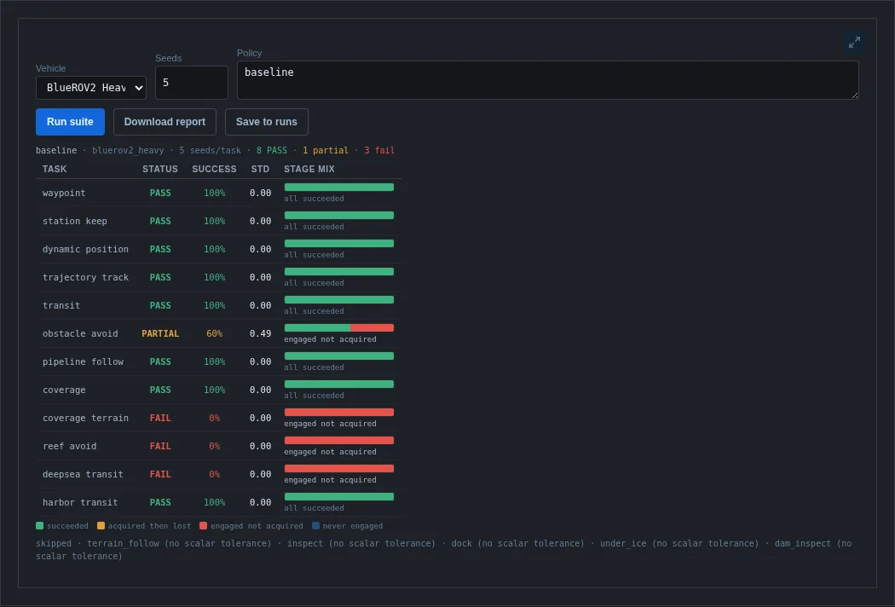Screen dimensions: 895x607
Task: Select the transit task name
Action: point(61,305)
